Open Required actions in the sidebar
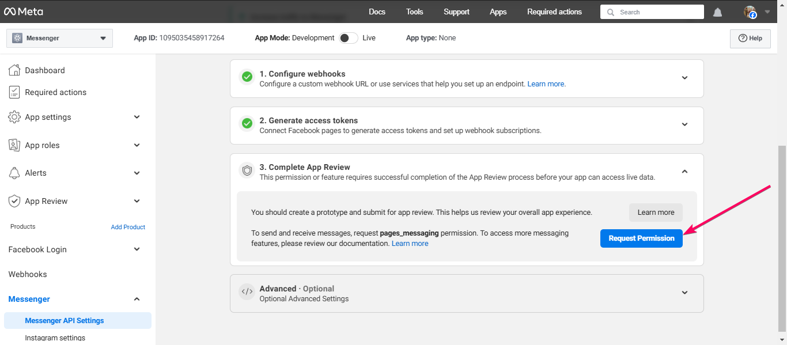The image size is (787, 345). pyautogui.click(x=55, y=92)
